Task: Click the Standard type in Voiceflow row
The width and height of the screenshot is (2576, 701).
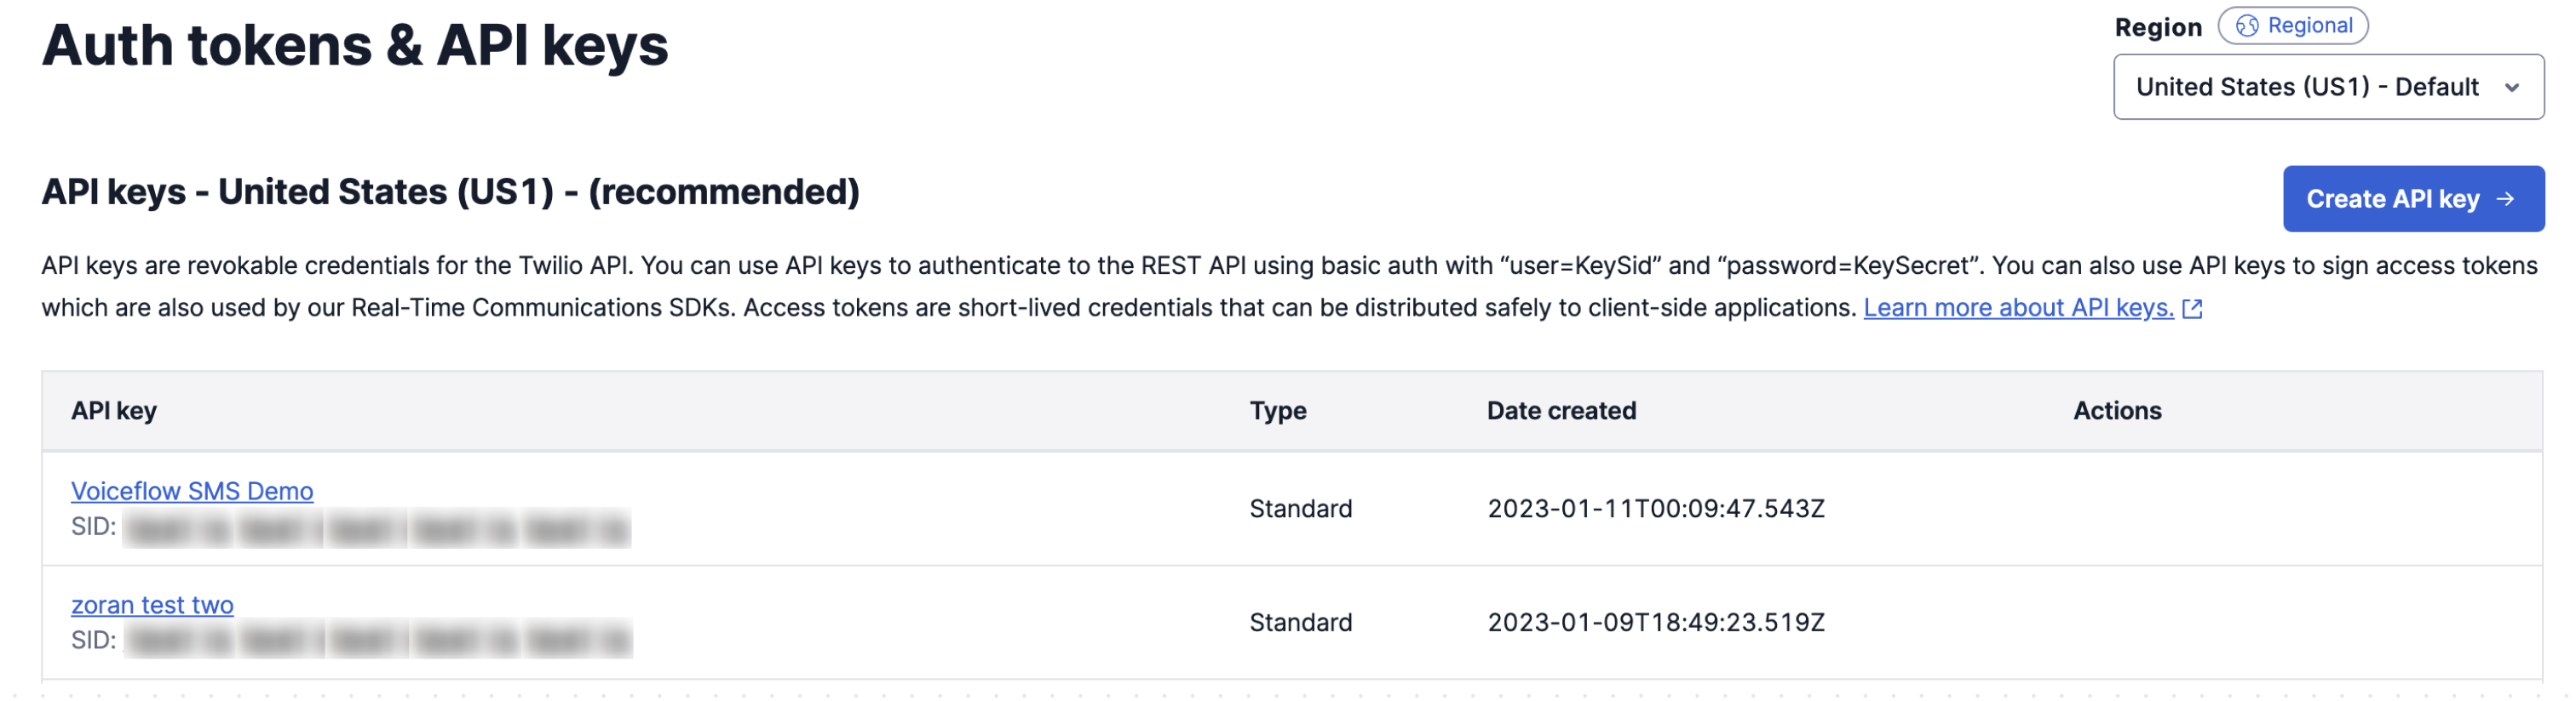Action: point(1300,508)
